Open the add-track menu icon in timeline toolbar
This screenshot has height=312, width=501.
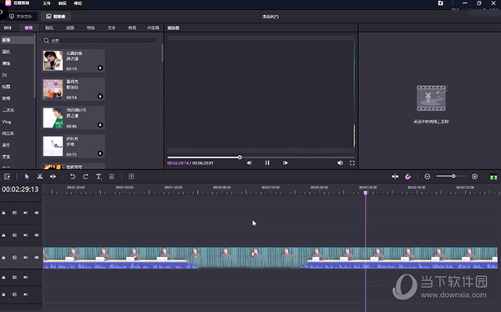[7, 177]
